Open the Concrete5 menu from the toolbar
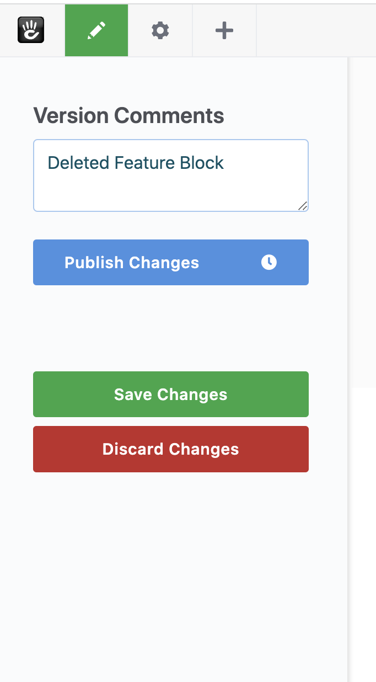 [31, 30]
